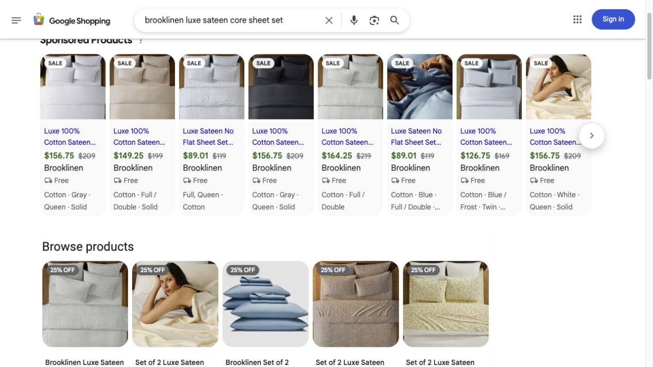This screenshot has height=367, width=653.
Task: Click the $149.25 sale price
Action: (x=129, y=156)
